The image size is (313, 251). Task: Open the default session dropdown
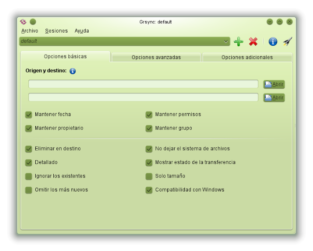(125, 41)
